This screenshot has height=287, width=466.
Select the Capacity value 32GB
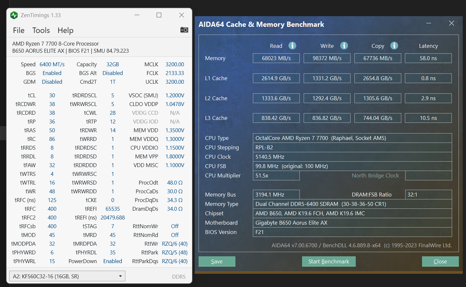click(x=113, y=64)
